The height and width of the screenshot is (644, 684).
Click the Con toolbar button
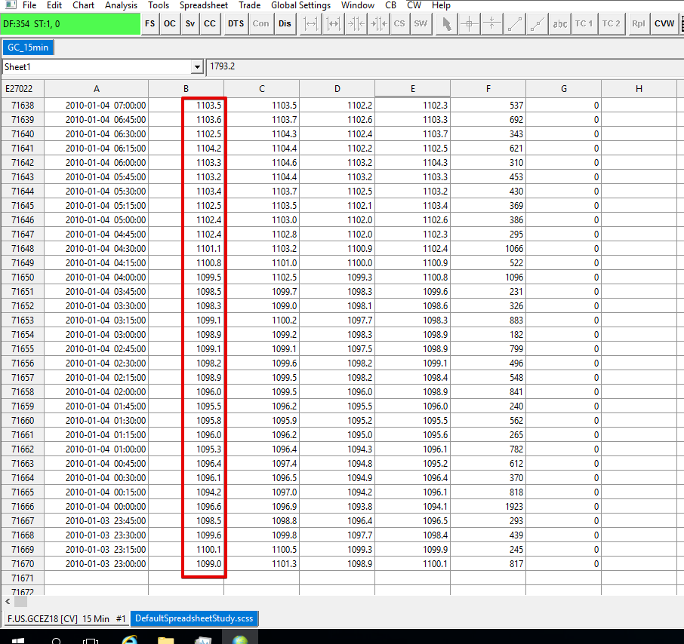pyautogui.click(x=261, y=24)
